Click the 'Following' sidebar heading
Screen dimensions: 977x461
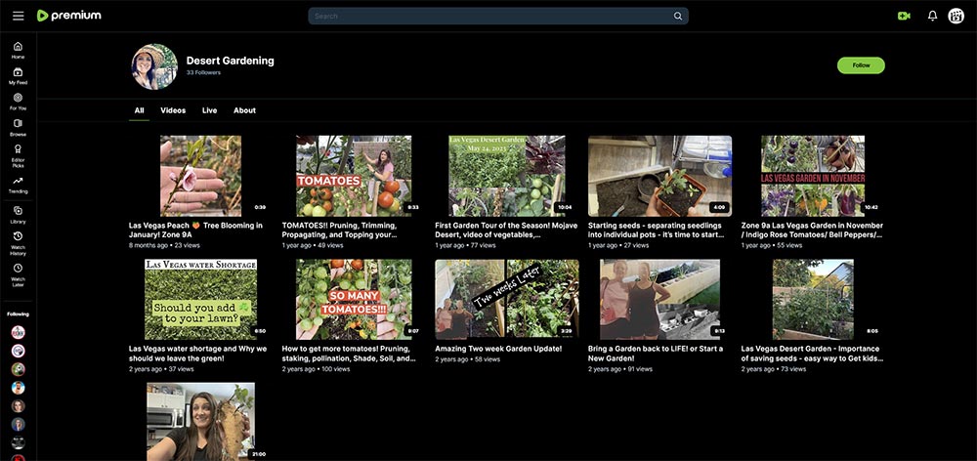click(18, 314)
